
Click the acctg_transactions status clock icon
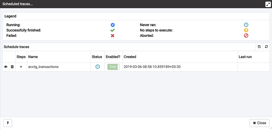pos(98,67)
